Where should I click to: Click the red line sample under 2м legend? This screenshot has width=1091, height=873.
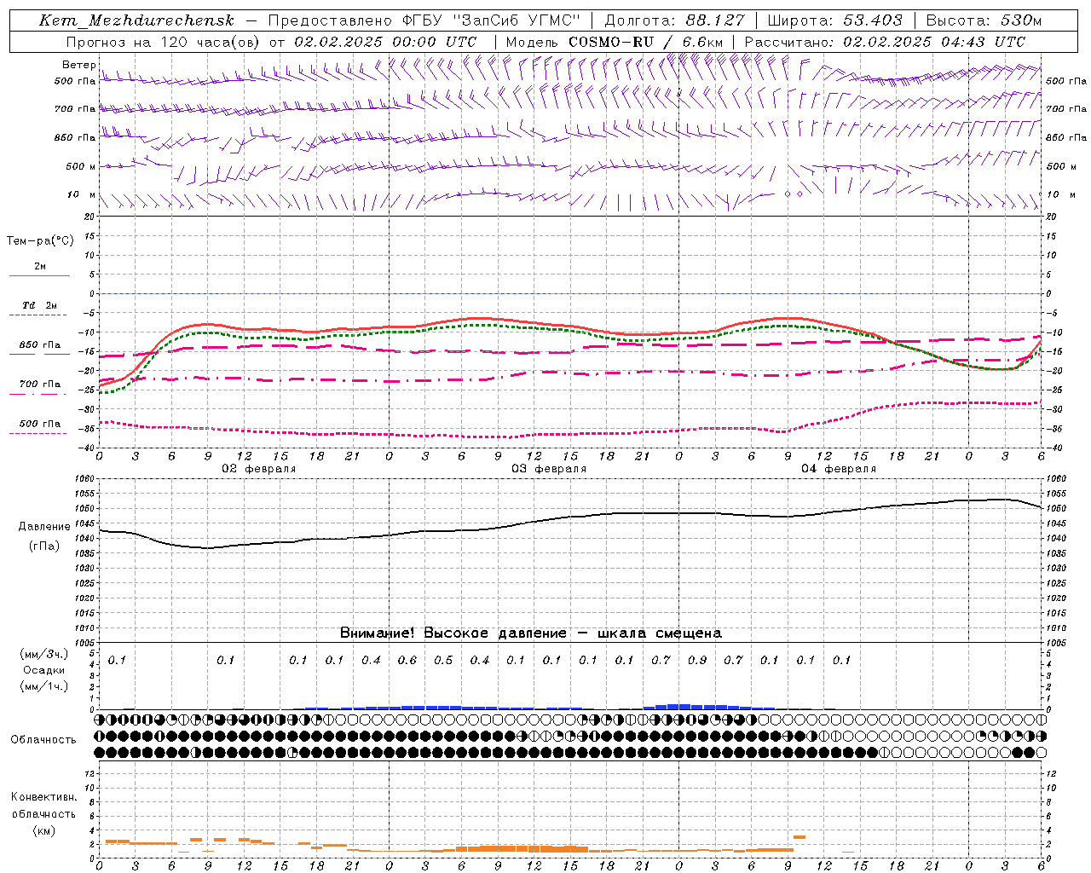click(x=39, y=275)
